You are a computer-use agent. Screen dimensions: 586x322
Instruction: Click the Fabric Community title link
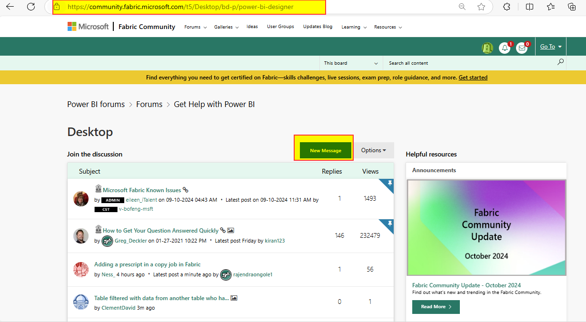(147, 27)
